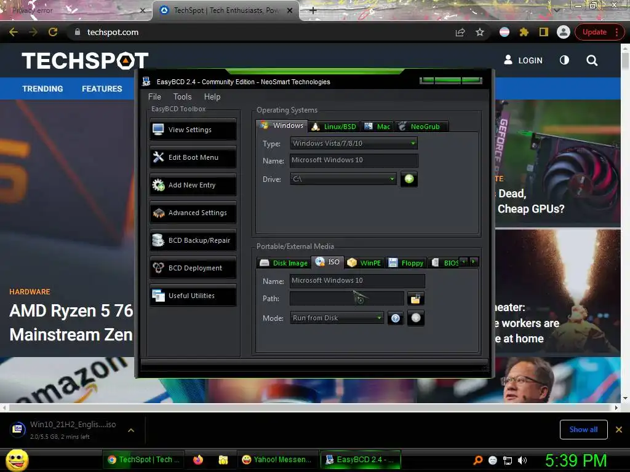
Task: Click the blue help icon beside Mode
Action: pyautogui.click(x=396, y=318)
